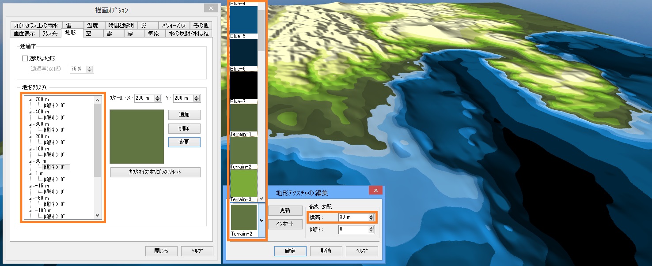Viewport: 652px width, 266px height.
Task: Open the パフォーマンス tab
Action: (174, 26)
